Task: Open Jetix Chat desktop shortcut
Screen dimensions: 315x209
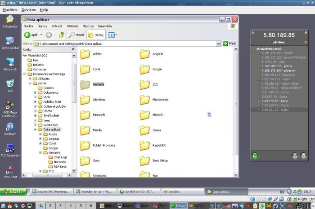Action: (10, 172)
